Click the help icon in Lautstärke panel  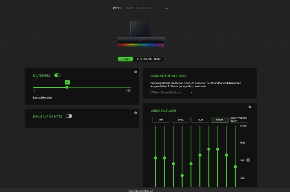(135, 72)
